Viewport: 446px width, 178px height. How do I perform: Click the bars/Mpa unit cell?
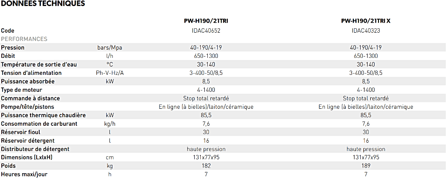point(109,48)
